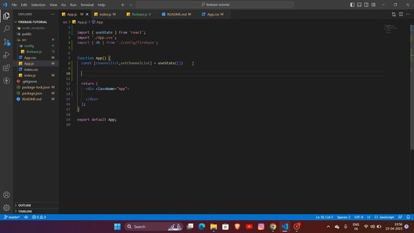Click the master* branch in status bar
Image resolution: width=414 pixels, height=233 pixels.
[x=12, y=217]
